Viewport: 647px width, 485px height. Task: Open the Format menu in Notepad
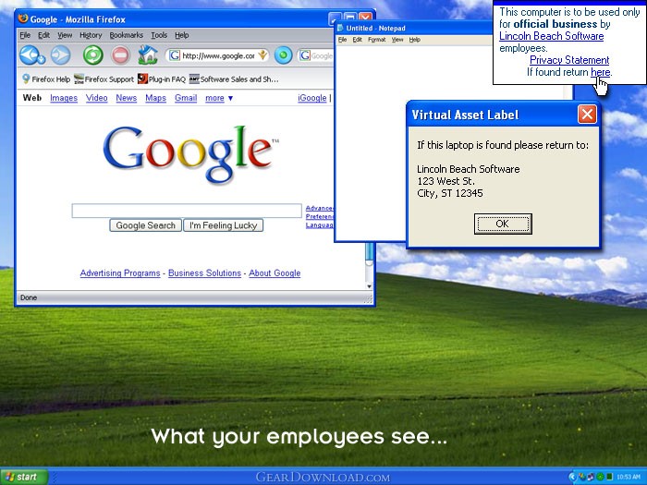376,40
